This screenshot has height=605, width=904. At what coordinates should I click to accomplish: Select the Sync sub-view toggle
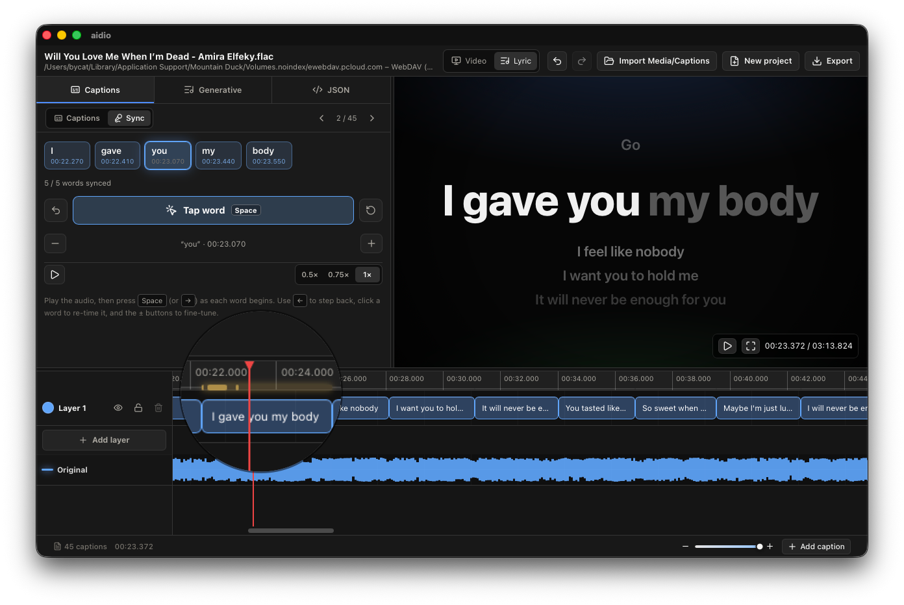[129, 118]
